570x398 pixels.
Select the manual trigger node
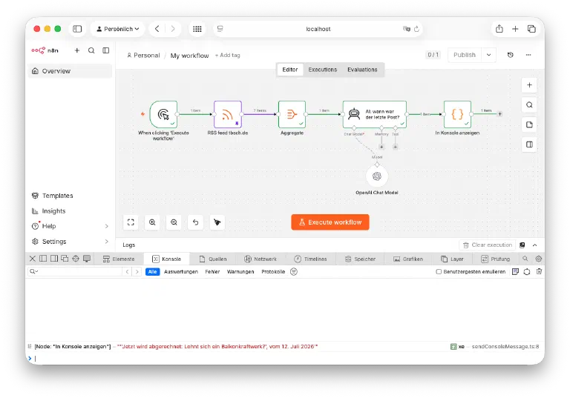[163, 114]
